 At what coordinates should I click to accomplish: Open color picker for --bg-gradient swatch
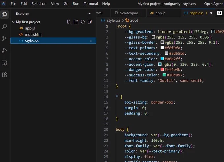(213, 31)
